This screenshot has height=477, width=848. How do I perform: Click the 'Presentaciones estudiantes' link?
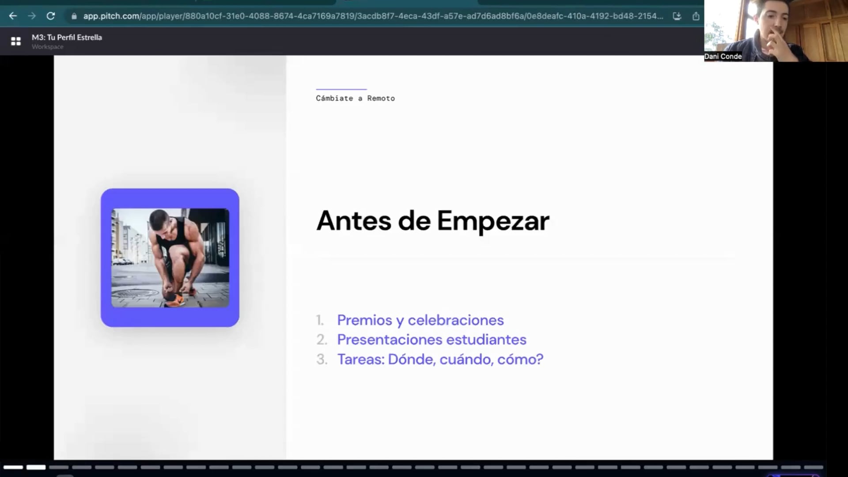tap(432, 339)
